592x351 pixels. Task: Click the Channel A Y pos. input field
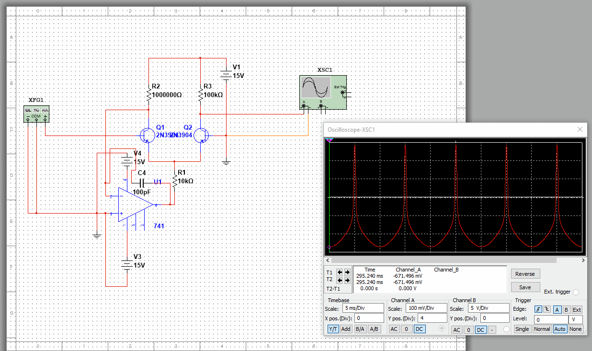click(x=432, y=318)
